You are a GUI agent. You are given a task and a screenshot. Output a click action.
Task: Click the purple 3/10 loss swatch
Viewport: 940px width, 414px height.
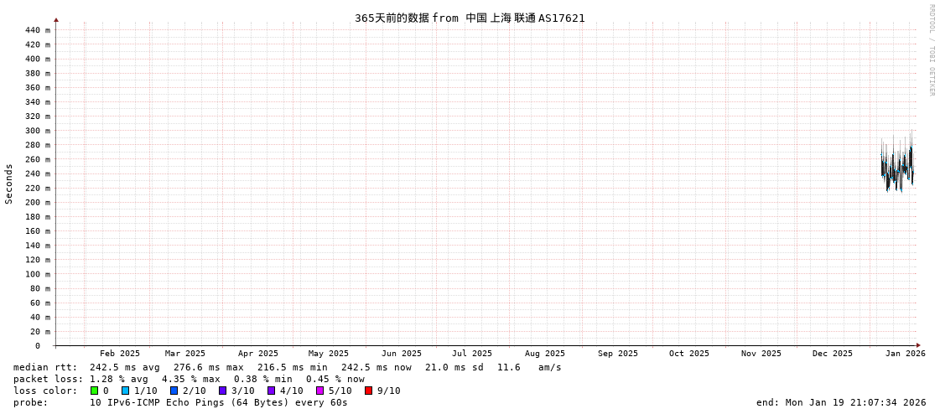(x=223, y=391)
